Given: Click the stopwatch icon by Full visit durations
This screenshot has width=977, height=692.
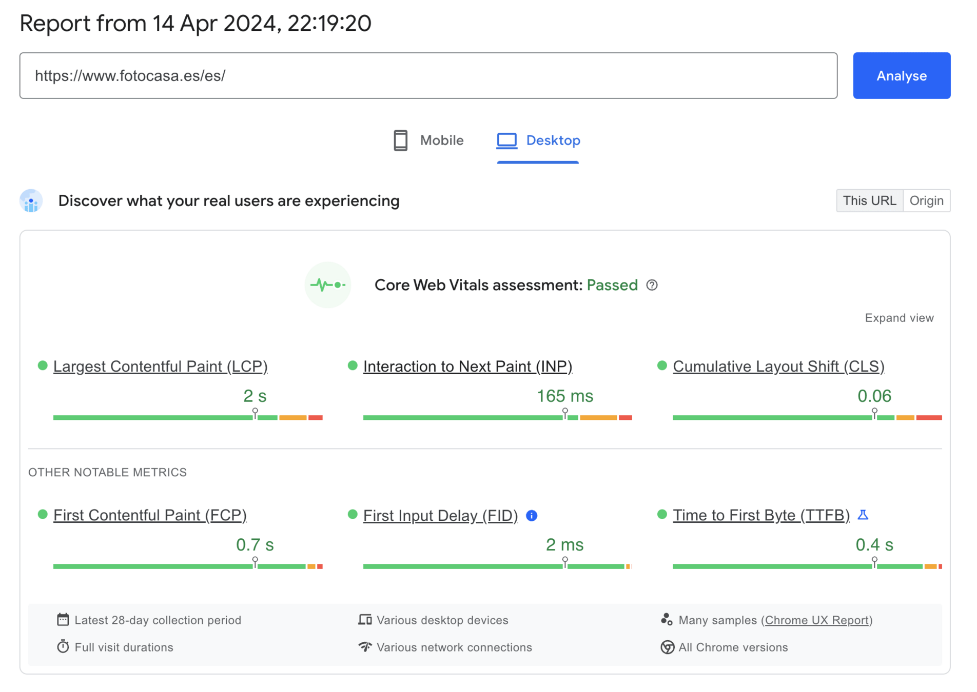Looking at the screenshot, I should point(63,646).
